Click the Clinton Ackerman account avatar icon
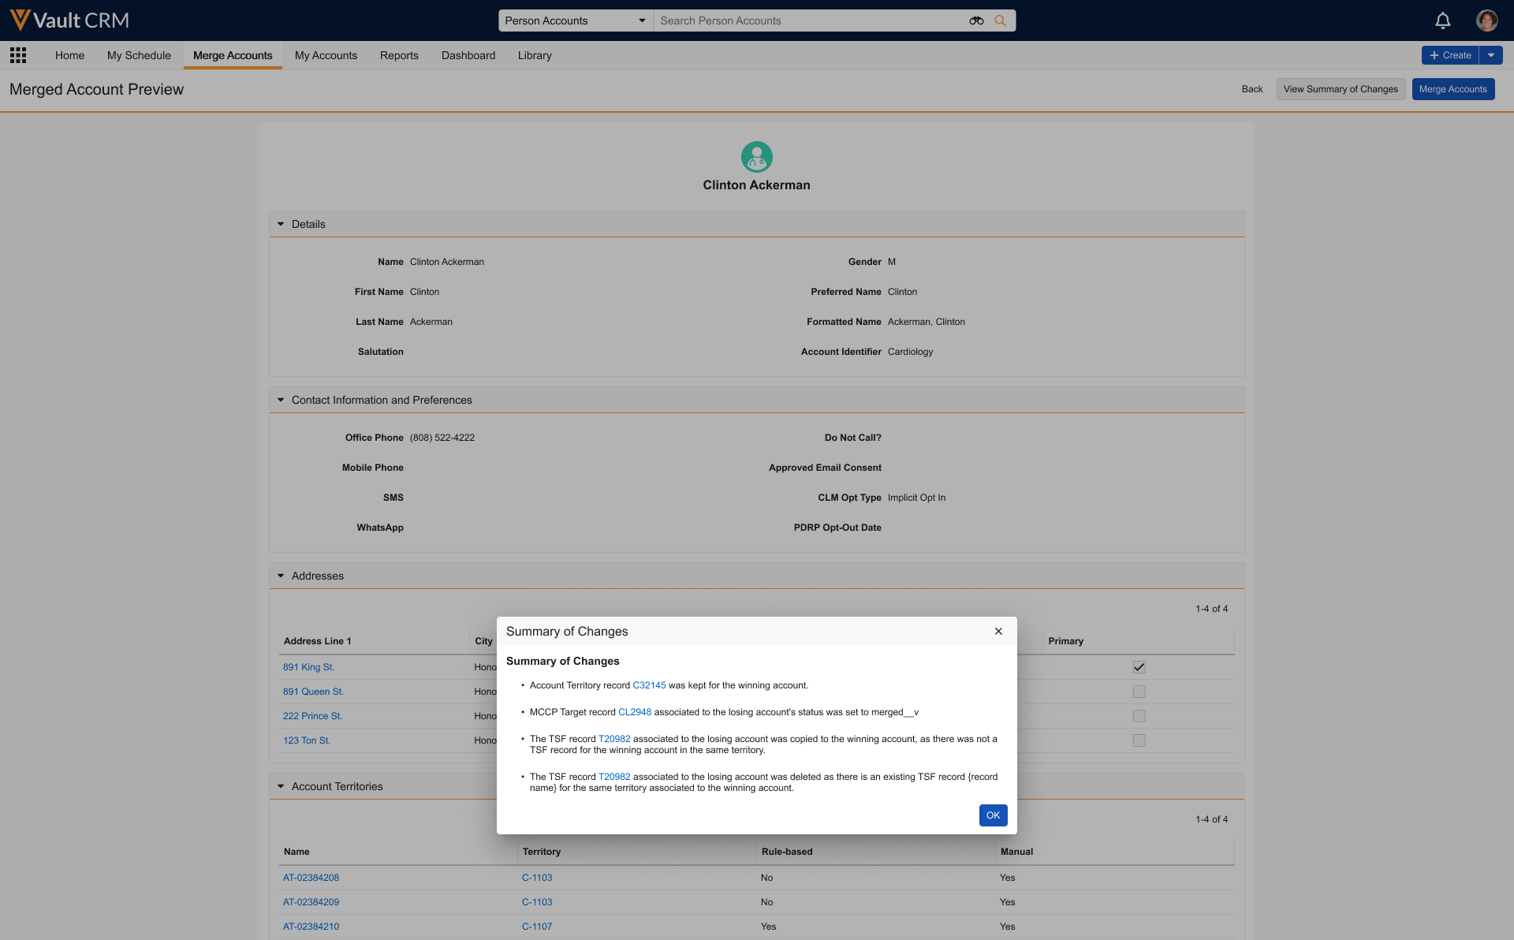The image size is (1514, 940). pos(756,157)
